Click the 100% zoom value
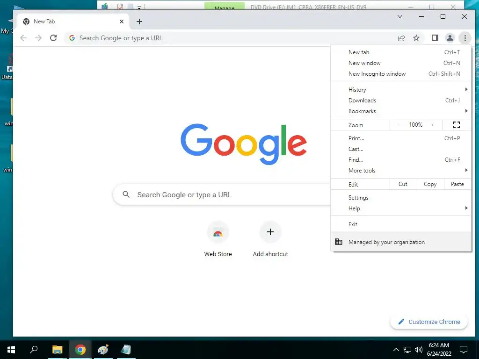 415,125
